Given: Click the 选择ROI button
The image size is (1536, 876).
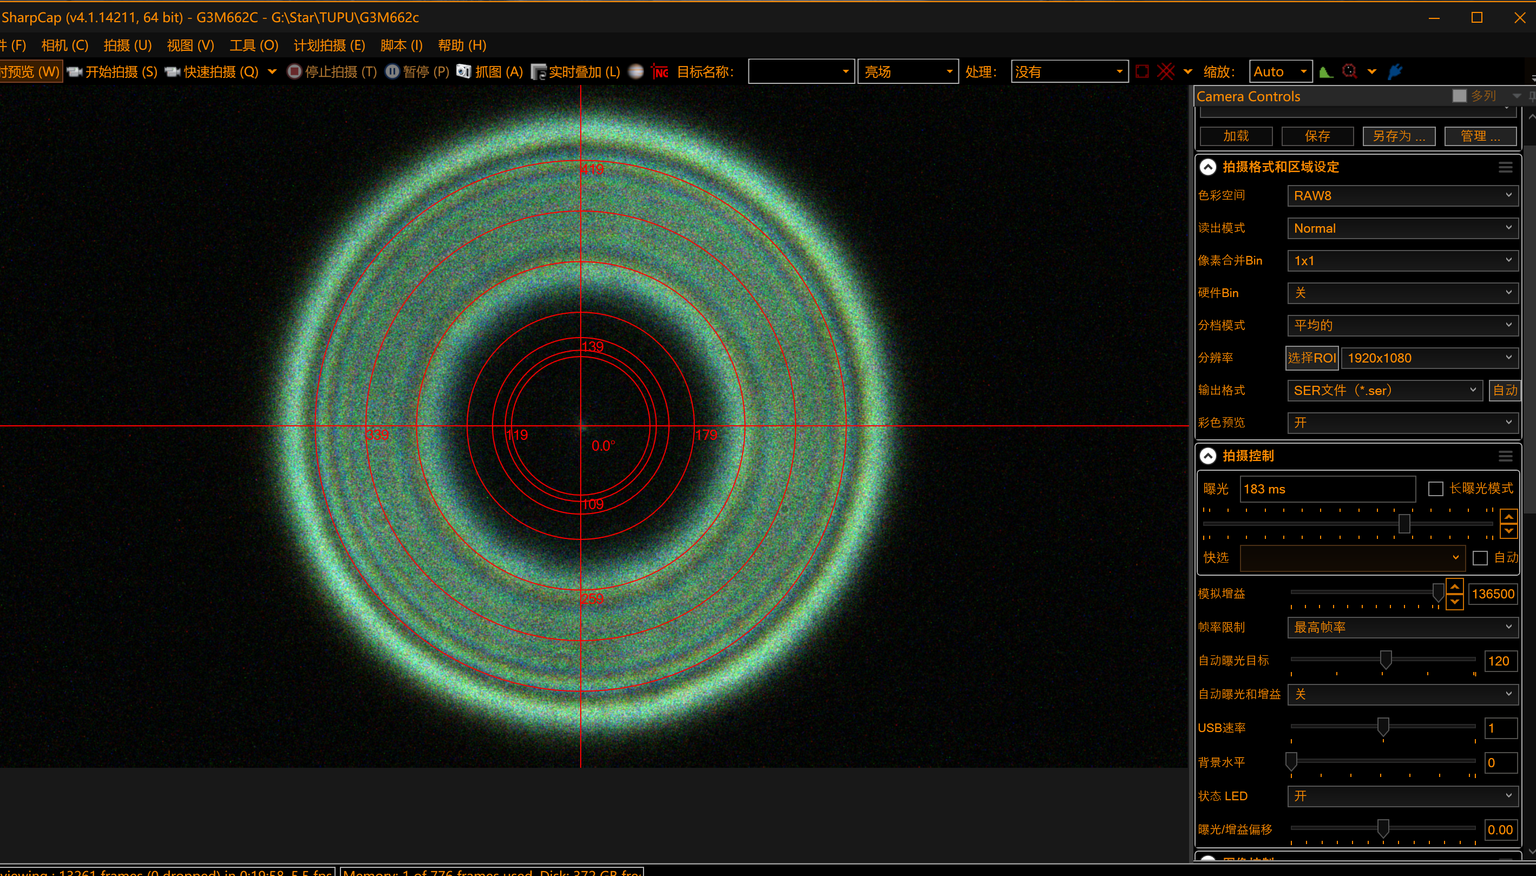Looking at the screenshot, I should coord(1311,358).
